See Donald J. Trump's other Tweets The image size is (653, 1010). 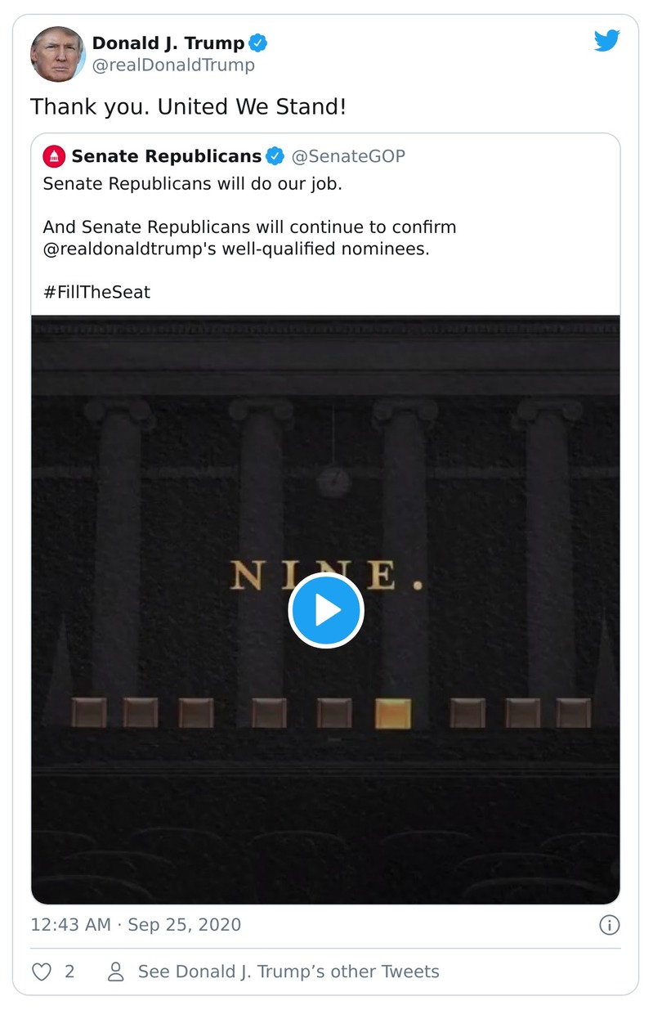click(x=288, y=972)
